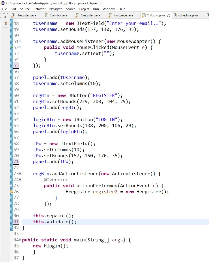
Task: Click panel.add(tPw); on line 71
Action: click(x=53, y=162)
